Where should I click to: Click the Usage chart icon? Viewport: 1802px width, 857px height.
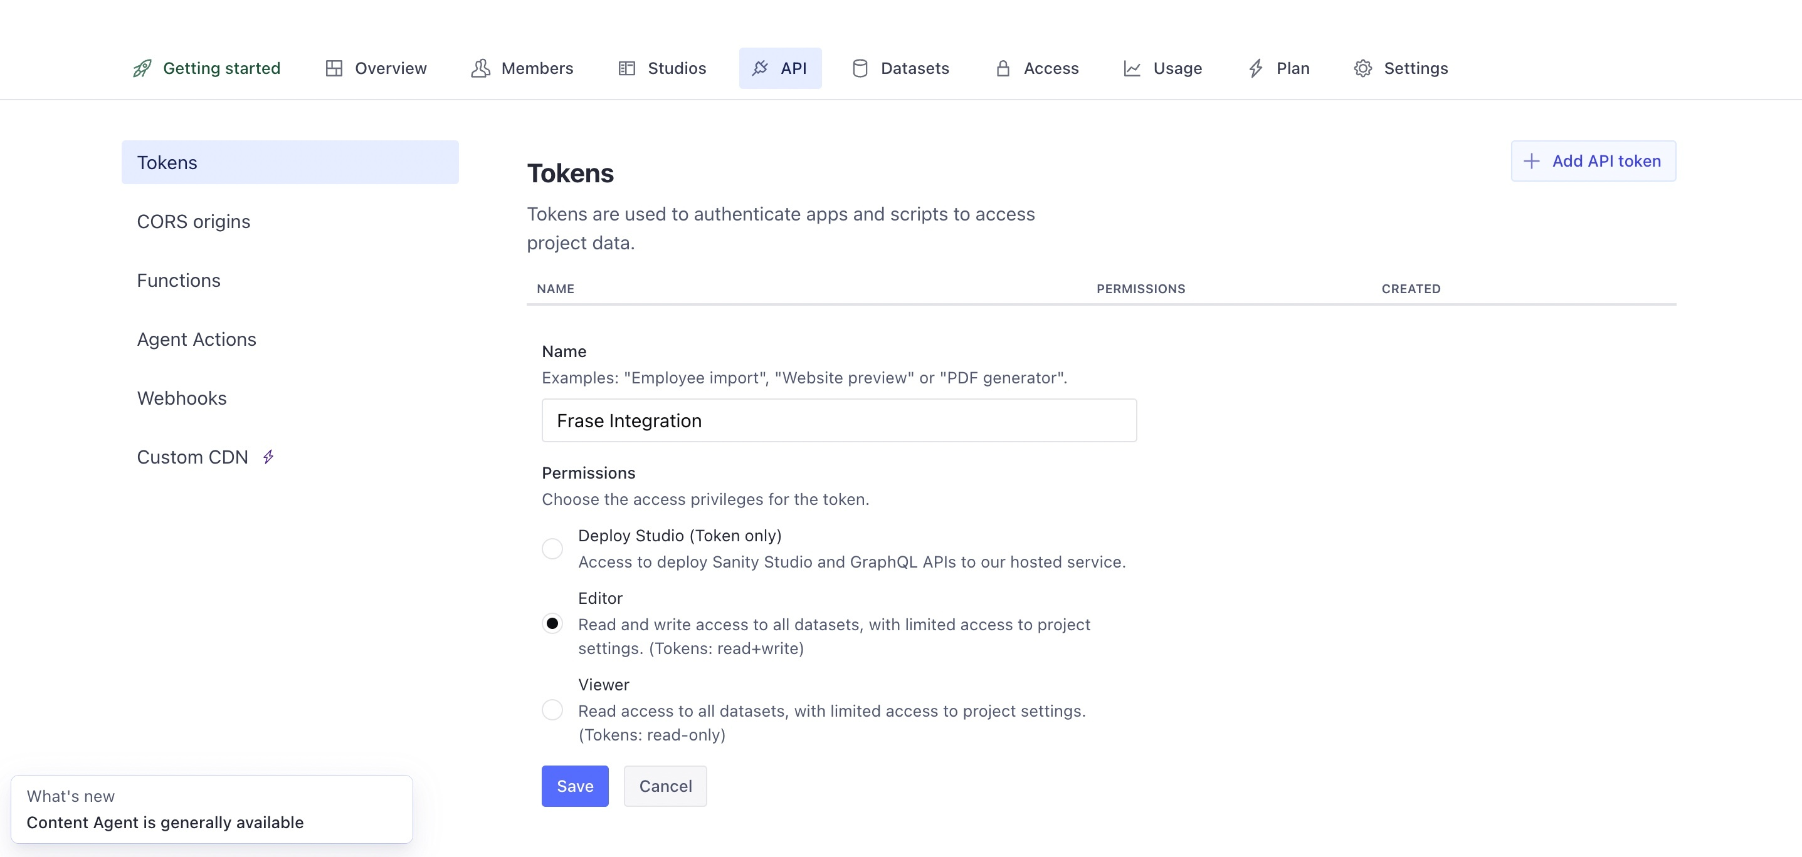pos(1132,68)
